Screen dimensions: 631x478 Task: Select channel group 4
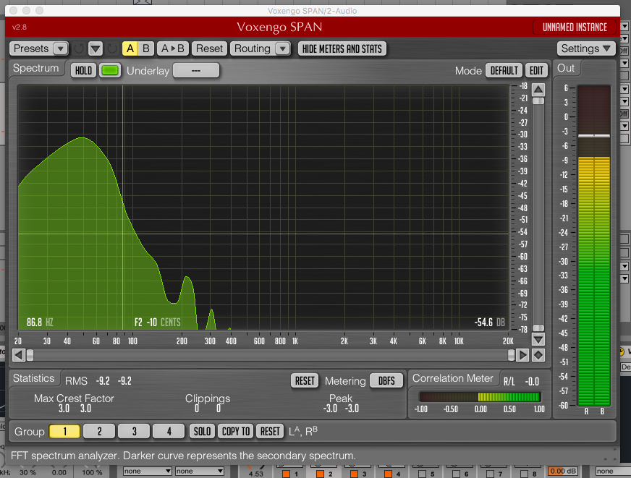(x=169, y=432)
